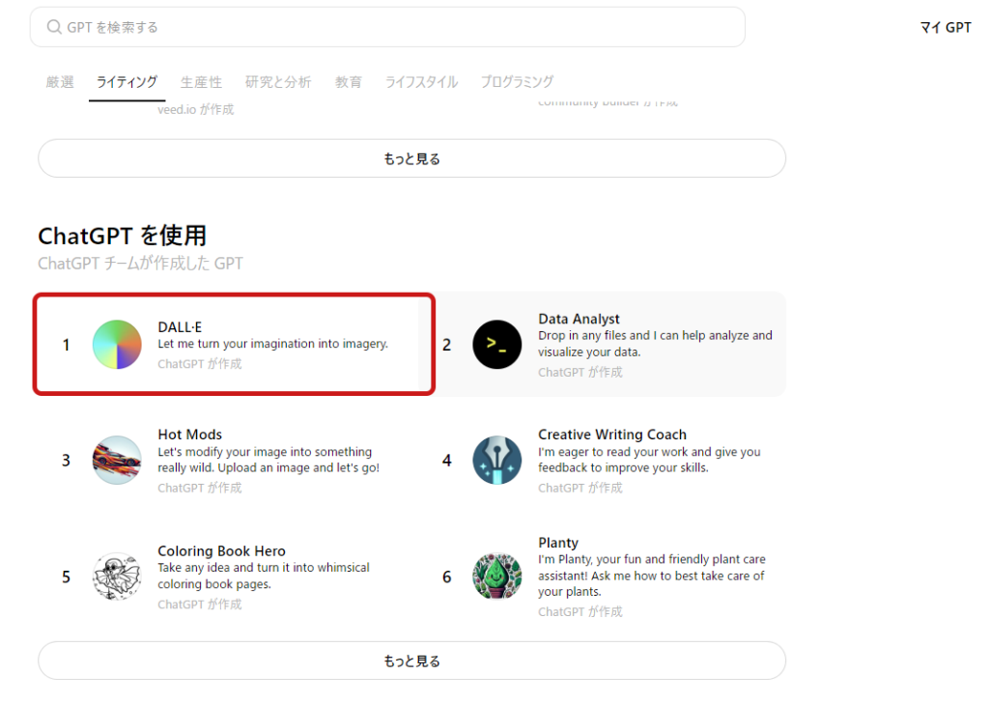Screen dimensions: 989x703
Task: Open the Planty title link
Action: coord(558,543)
